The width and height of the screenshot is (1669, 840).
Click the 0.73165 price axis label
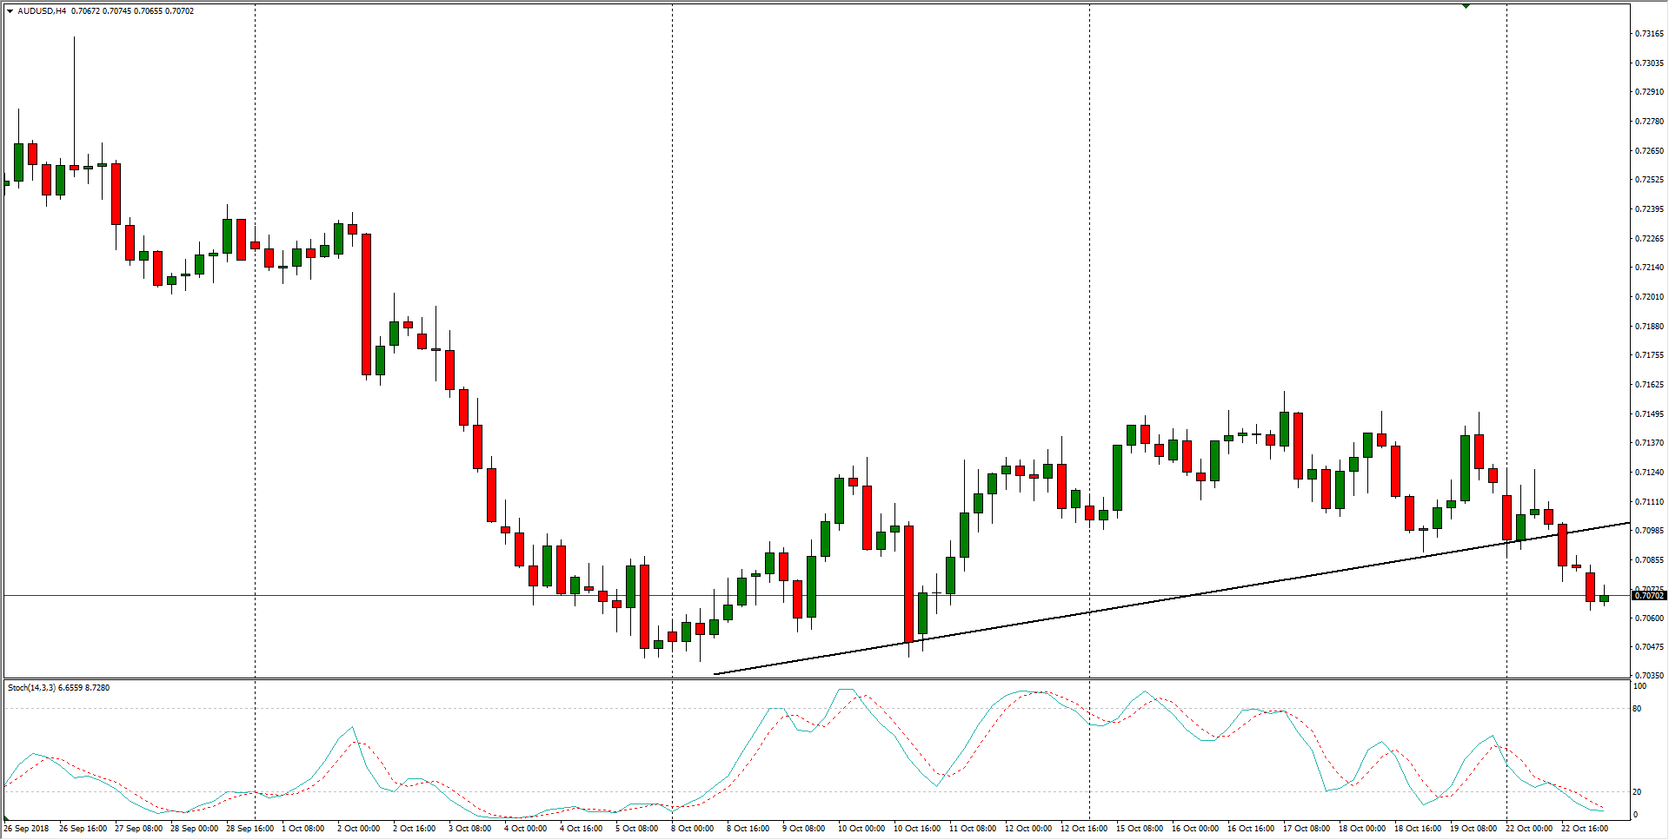click(1649, 34)
